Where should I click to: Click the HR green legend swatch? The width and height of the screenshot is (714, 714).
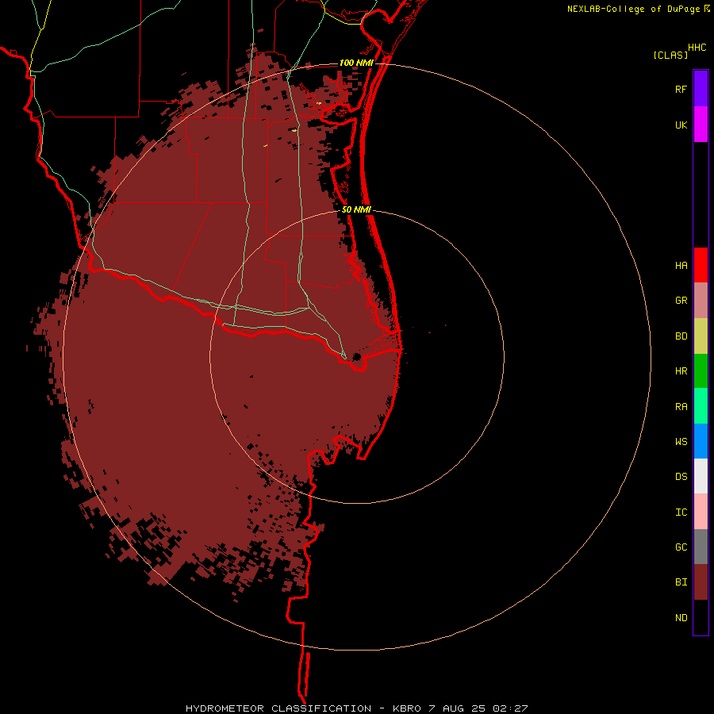(x=701, y=371)
